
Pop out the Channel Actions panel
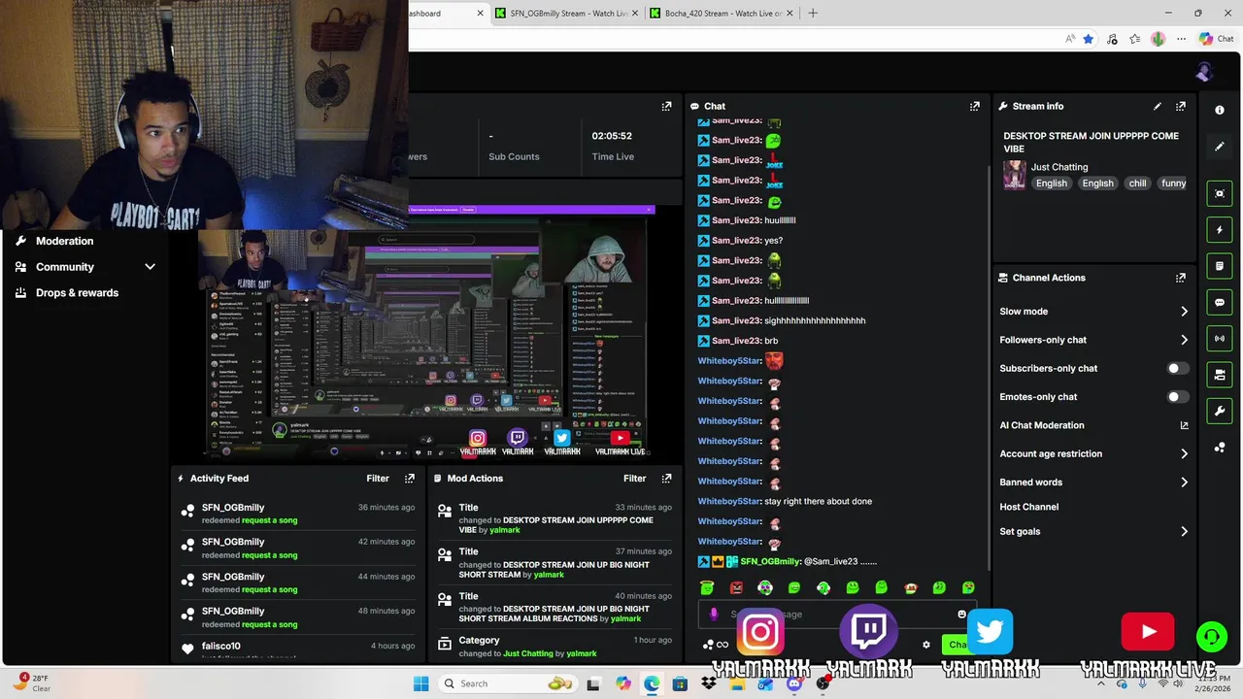1181,278
